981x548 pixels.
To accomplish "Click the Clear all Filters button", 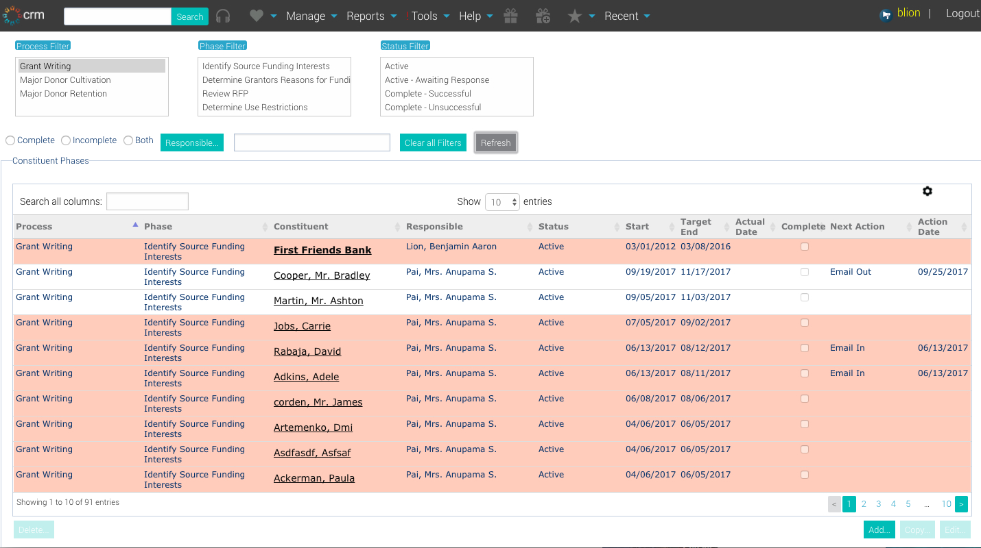I will [x=433, y=142].
